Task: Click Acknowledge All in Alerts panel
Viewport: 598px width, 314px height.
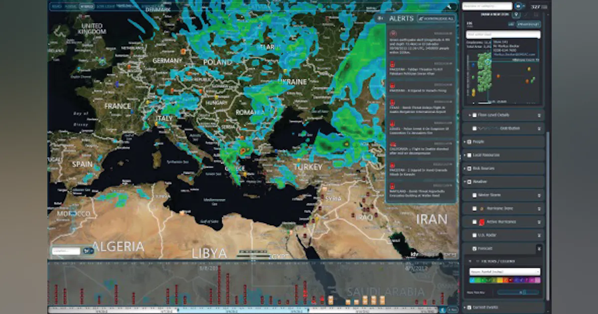Action: (x=436, y=18)
